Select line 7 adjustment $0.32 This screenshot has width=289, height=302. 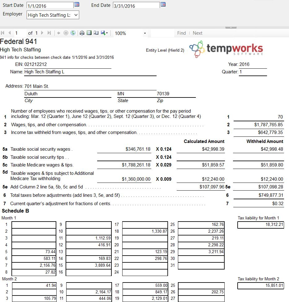pyautogui.click(x=278, y=204)
